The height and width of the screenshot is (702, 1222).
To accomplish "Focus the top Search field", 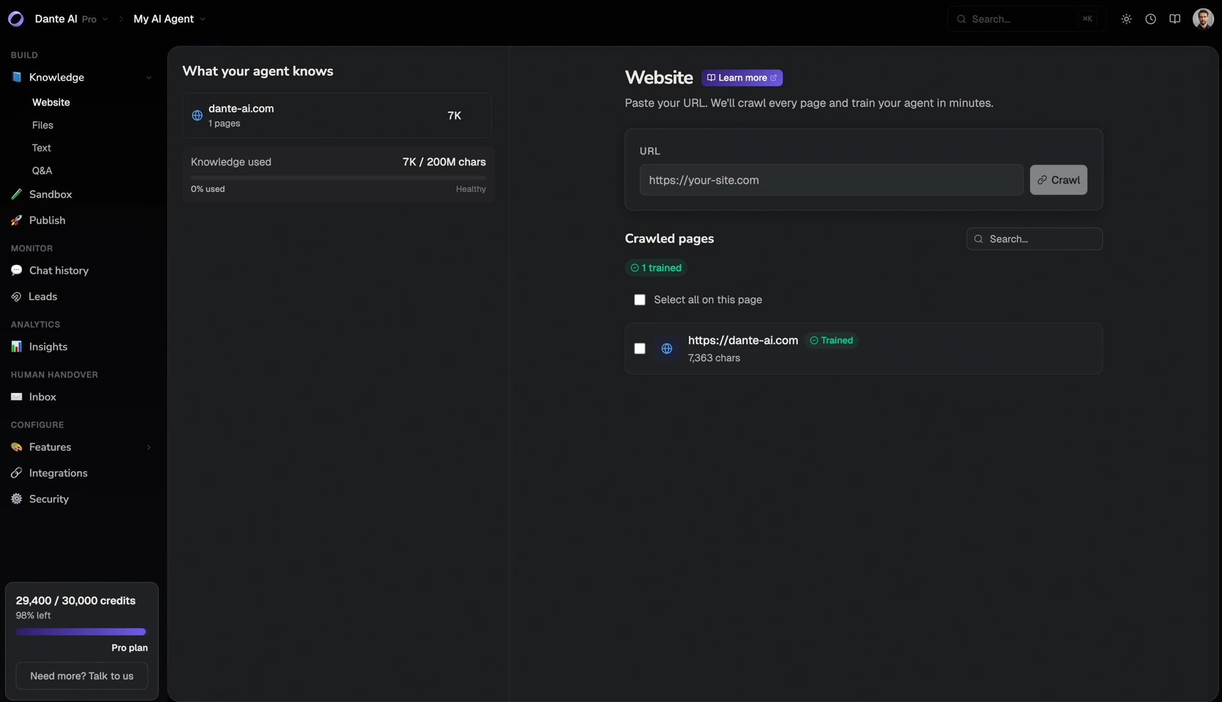I will coord(1026,19).
